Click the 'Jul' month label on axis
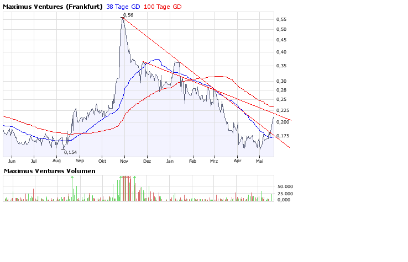 pos(34,161)
